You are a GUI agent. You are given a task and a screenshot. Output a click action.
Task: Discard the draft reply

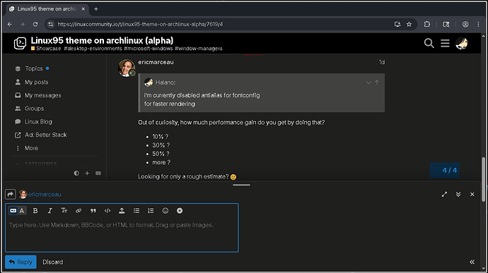pyautogui.click(x=52, y=262)
